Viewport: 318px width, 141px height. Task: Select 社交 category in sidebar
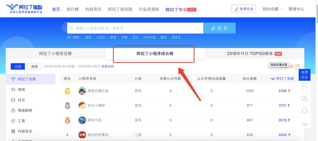tap(31, 100)
